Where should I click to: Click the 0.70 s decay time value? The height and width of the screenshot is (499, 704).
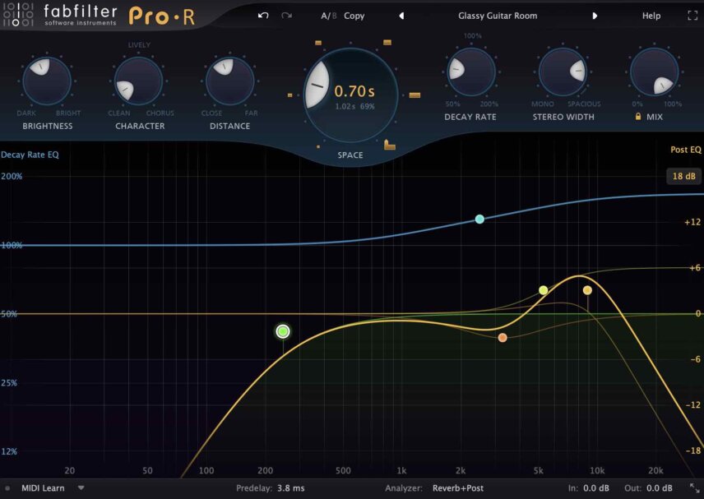[354, 91]
